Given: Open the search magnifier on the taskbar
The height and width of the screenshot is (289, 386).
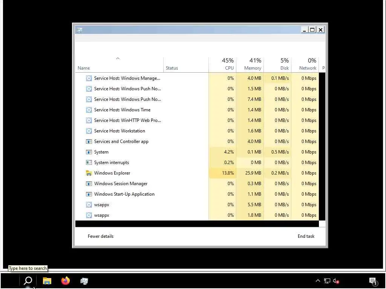Looking at the screenshot, I should [x=28, y=281].
